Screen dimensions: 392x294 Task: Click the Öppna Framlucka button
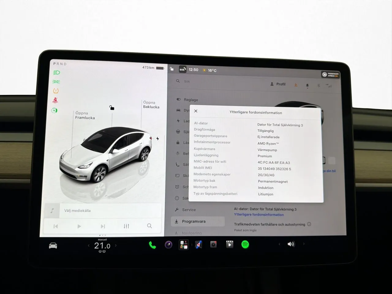click(85, 115)
